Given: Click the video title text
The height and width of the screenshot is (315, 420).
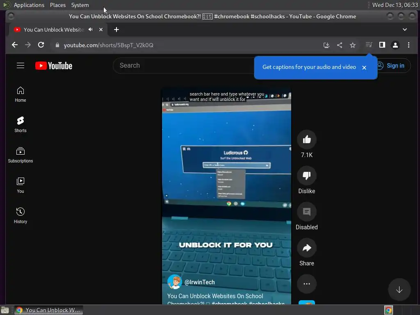Looking at the screenshot, I should pos(226,300).
